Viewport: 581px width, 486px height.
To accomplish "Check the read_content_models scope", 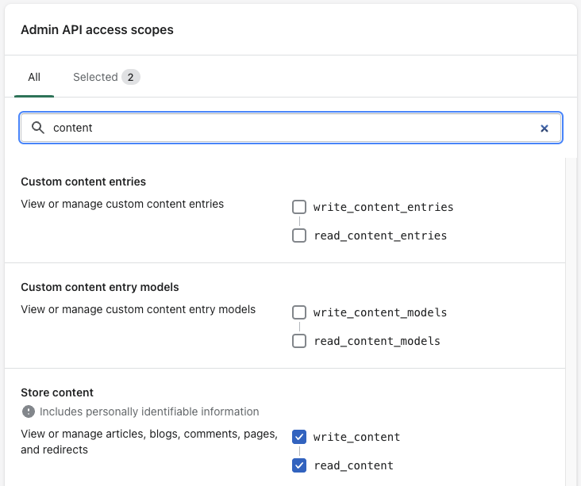I will tap(299, 341).
